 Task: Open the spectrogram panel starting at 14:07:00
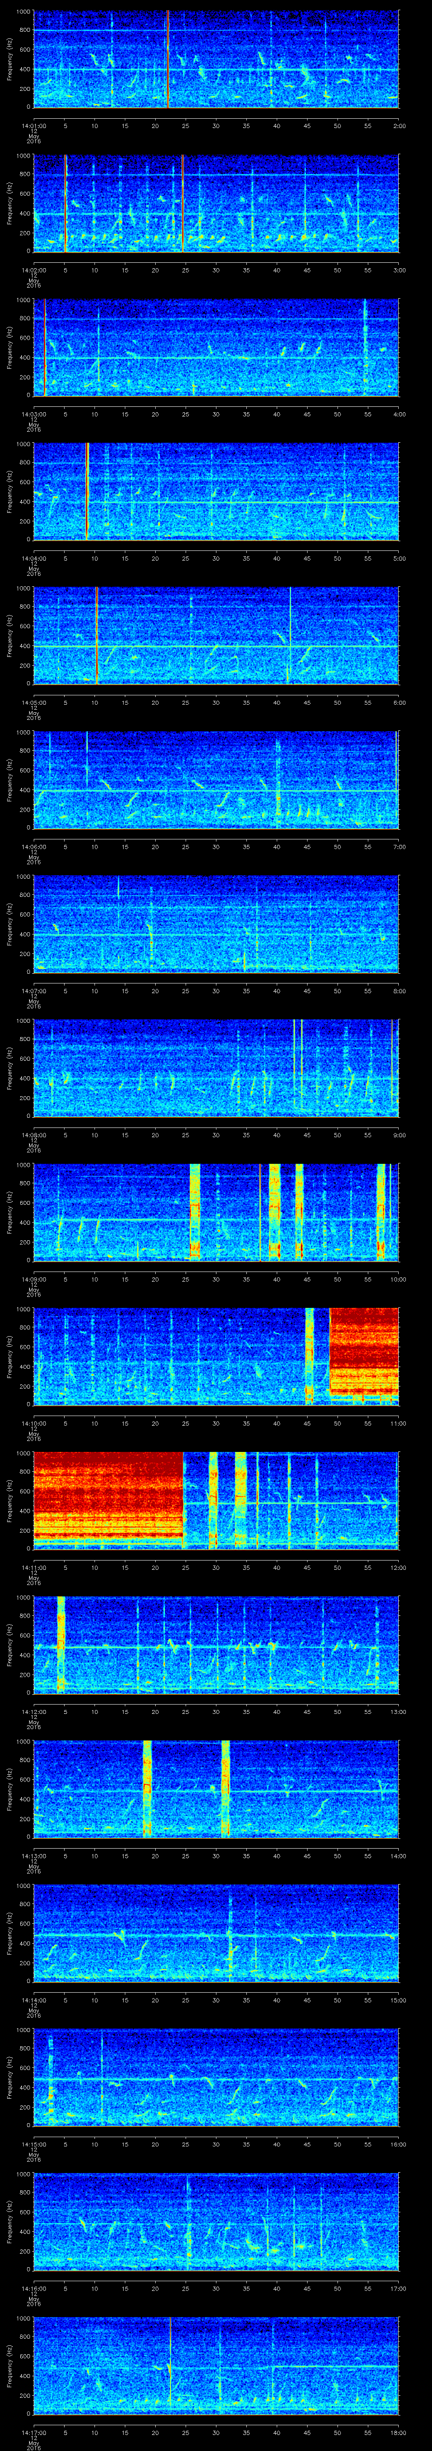[216, 925]
